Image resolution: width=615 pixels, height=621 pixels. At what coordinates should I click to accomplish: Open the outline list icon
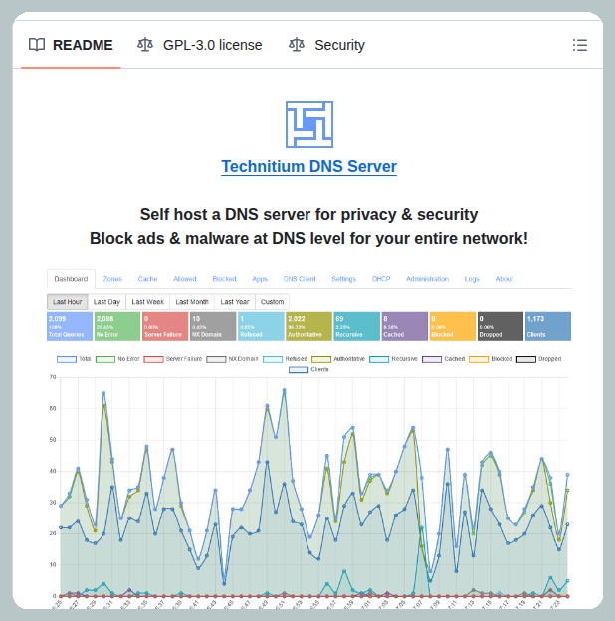coord(580,45)
